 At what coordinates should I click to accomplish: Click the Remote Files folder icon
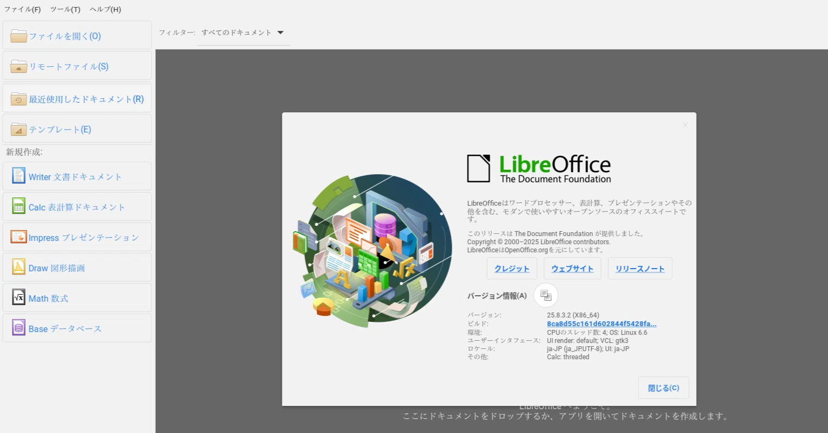coord(18,66)
